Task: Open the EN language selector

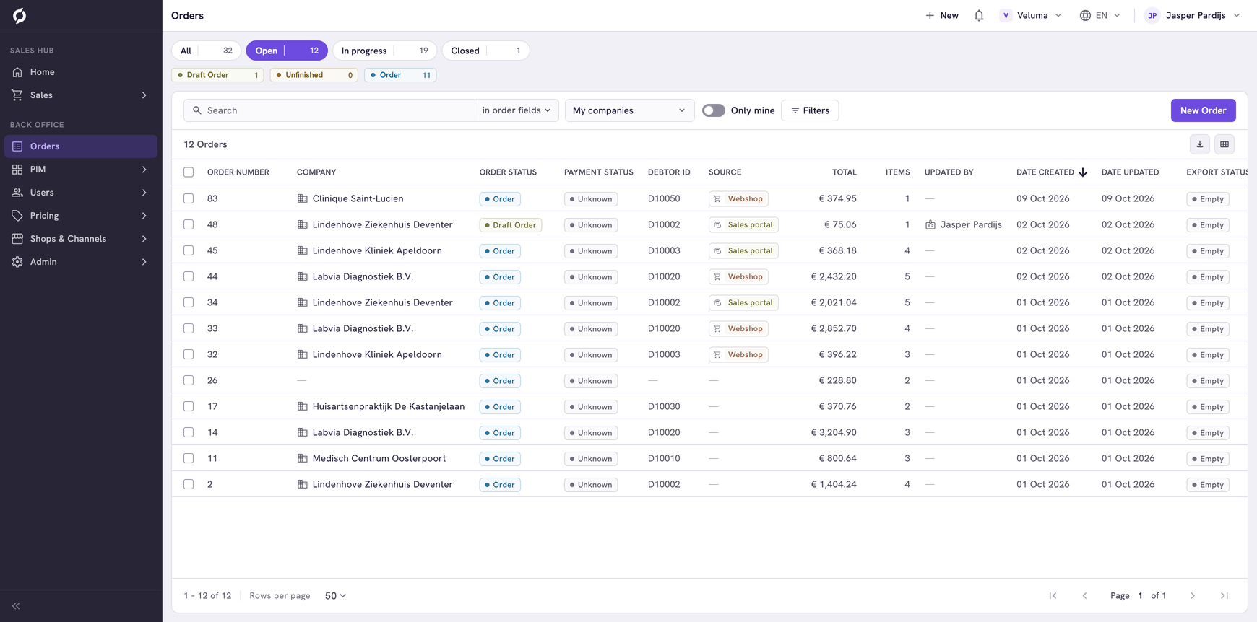Action: point(1100,15)
